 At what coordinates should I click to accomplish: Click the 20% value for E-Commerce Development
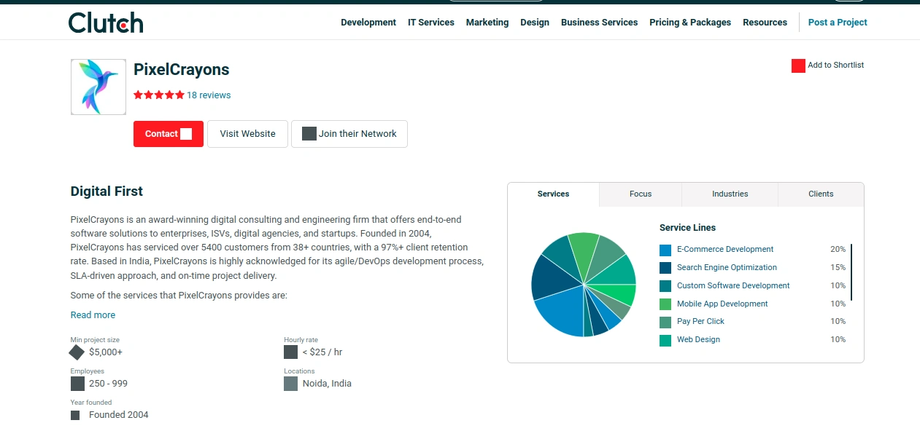coord(838,250)
